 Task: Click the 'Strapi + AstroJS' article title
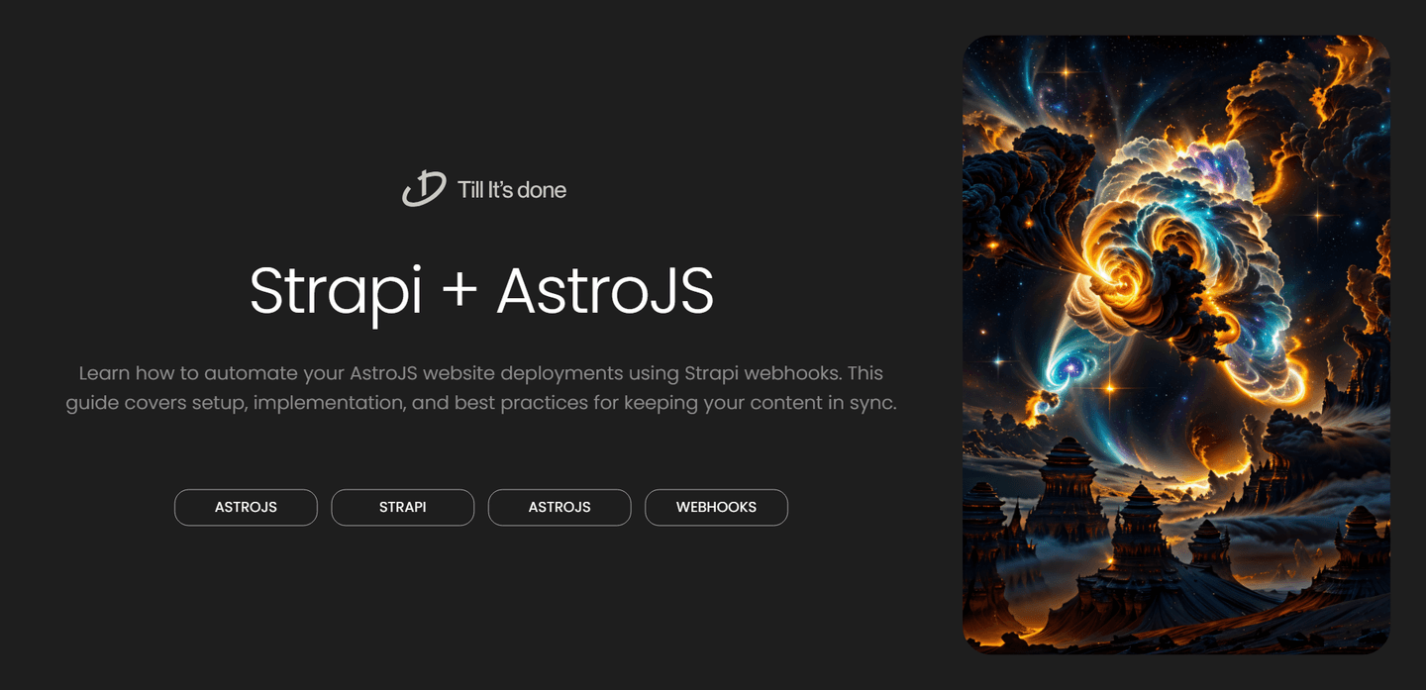(x=482, y=292)
